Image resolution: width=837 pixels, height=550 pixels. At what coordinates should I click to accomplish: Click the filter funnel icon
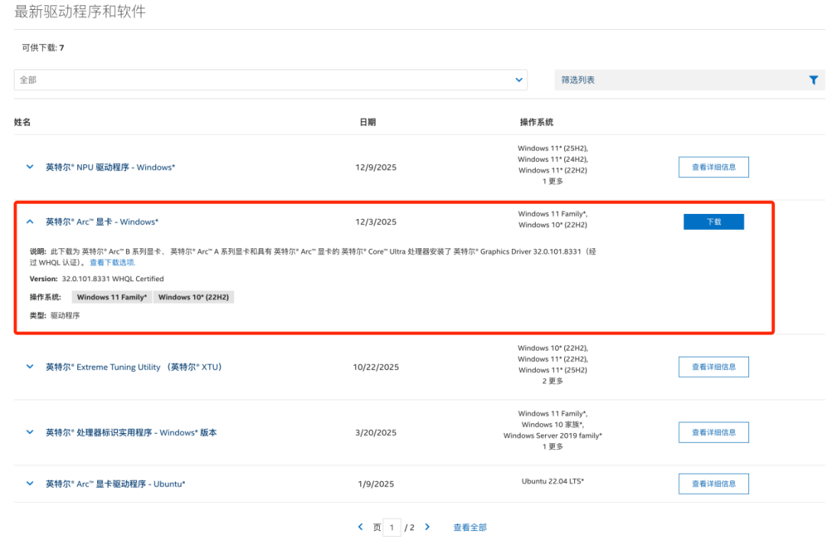pyautogui.click(x=813, y=80)
